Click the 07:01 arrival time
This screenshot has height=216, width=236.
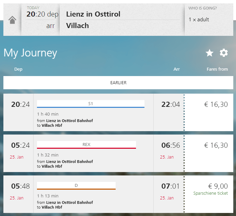(x=171, y=186)
